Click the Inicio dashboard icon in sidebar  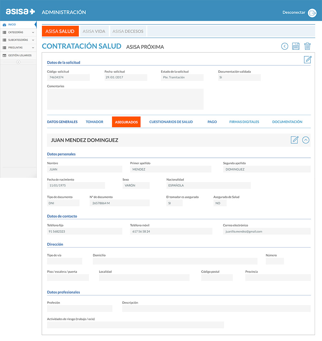point(4,25)
